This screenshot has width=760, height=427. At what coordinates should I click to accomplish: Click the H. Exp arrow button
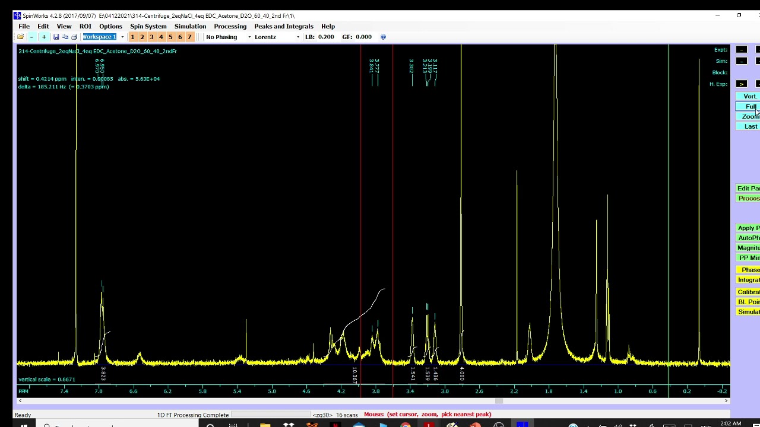(741, 84)
